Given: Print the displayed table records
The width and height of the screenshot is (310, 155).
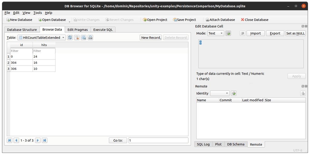Looking at the screenshot, I should point(90,37).
